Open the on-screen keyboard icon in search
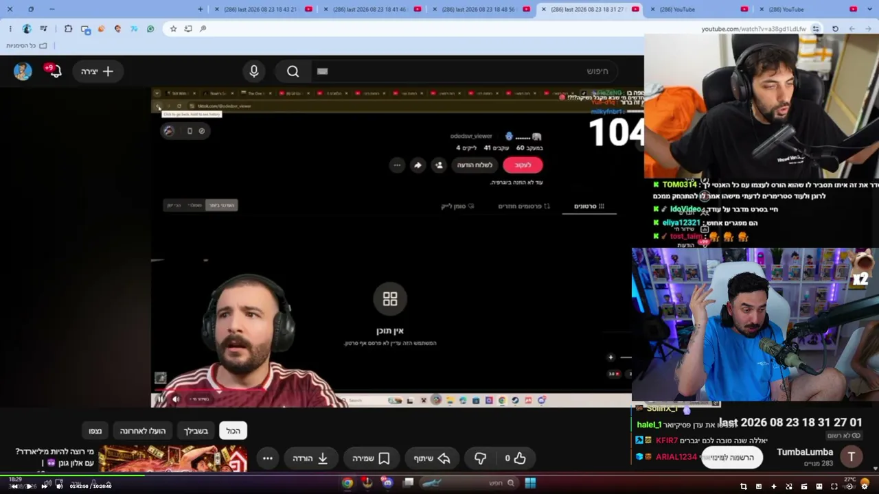Screen dimensions: 879x494 323,71
